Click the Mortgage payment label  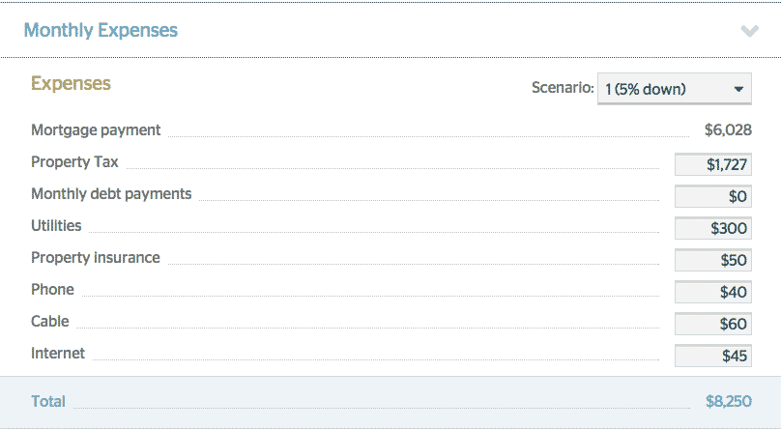click(x=96, y=129)
